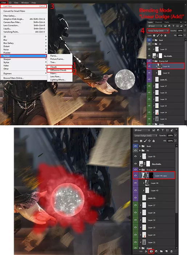187x255 pixels.
Task: Click the link layers chain icon
Action: (x=141, y=251)
